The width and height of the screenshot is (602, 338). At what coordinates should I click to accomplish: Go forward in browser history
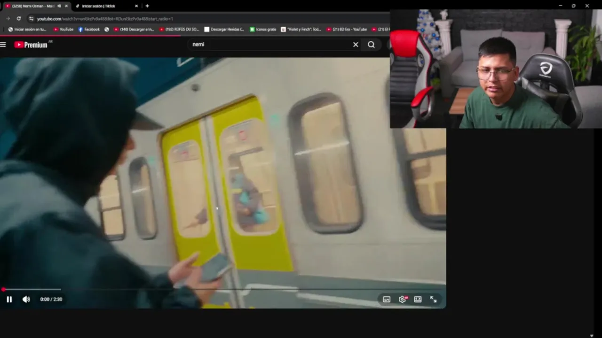pyautogui.click(x=8, y=18)
